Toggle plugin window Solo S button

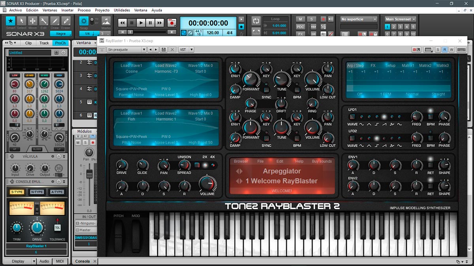(438, 50)
